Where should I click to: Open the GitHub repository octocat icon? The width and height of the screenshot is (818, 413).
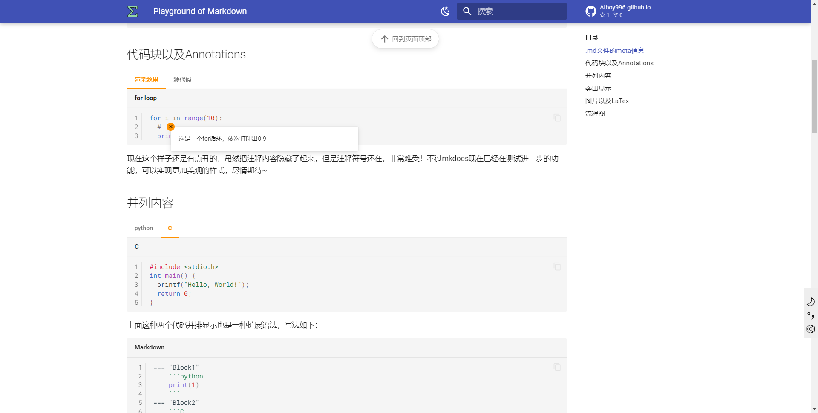click(x=590, y=11)
